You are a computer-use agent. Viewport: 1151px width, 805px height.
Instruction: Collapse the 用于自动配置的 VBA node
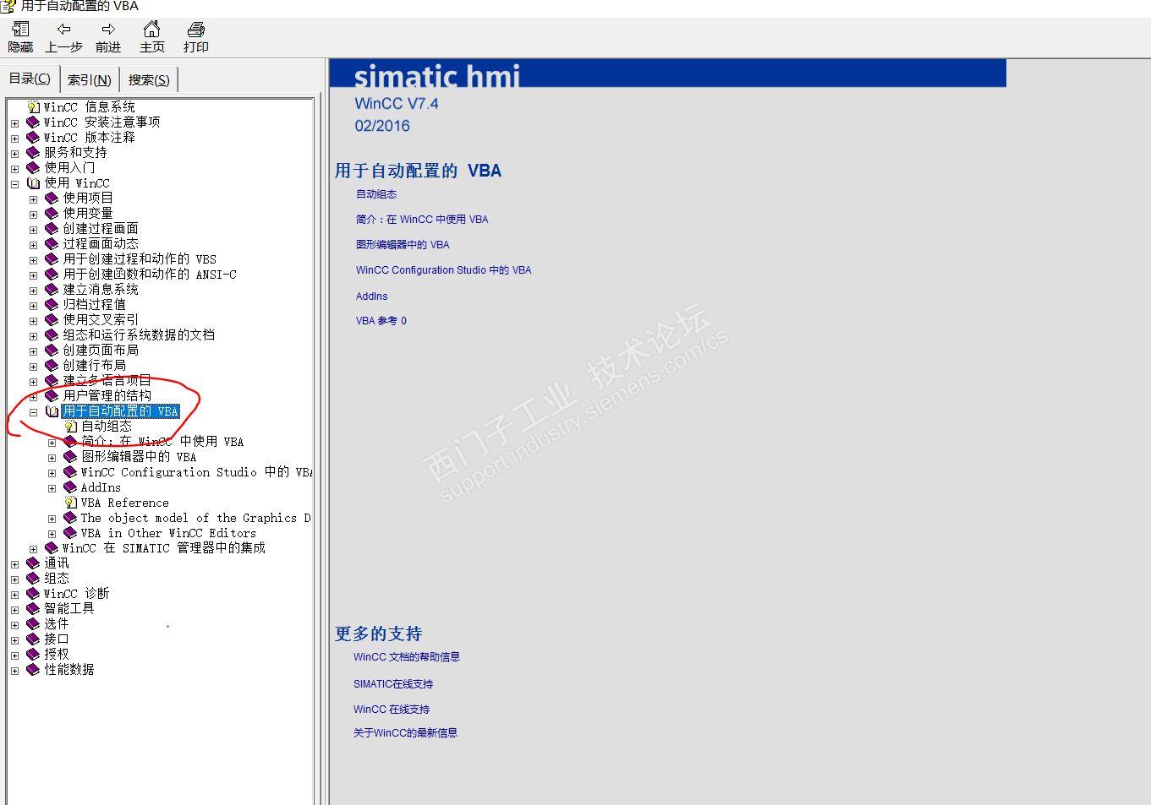click(x=33, y=412)
